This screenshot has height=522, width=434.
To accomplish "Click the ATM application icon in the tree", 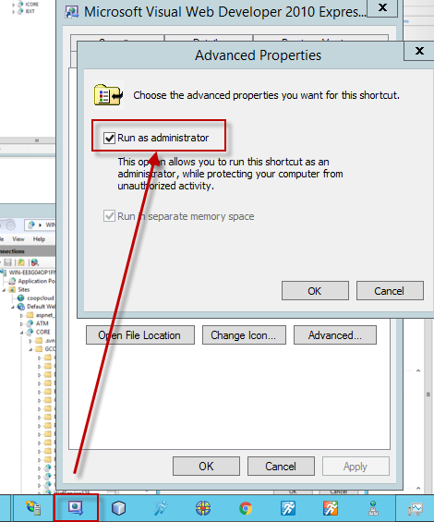I will click(x=30, y=323).
